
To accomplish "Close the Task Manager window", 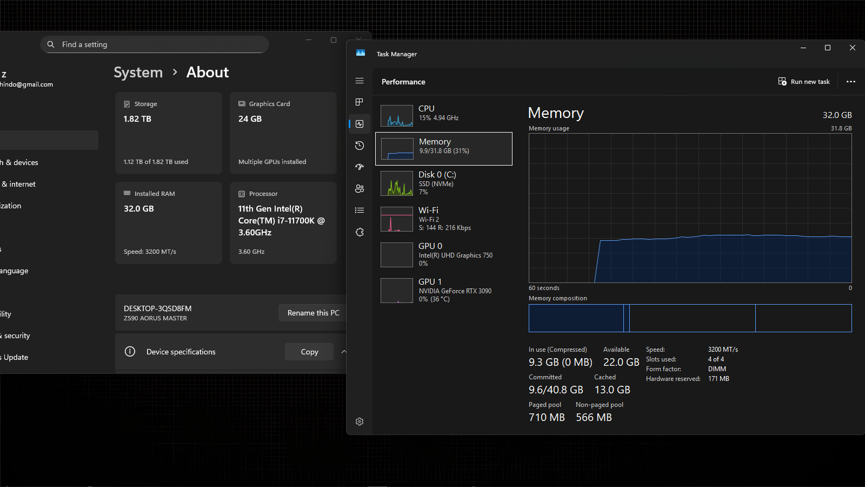I will coord(853,48).
